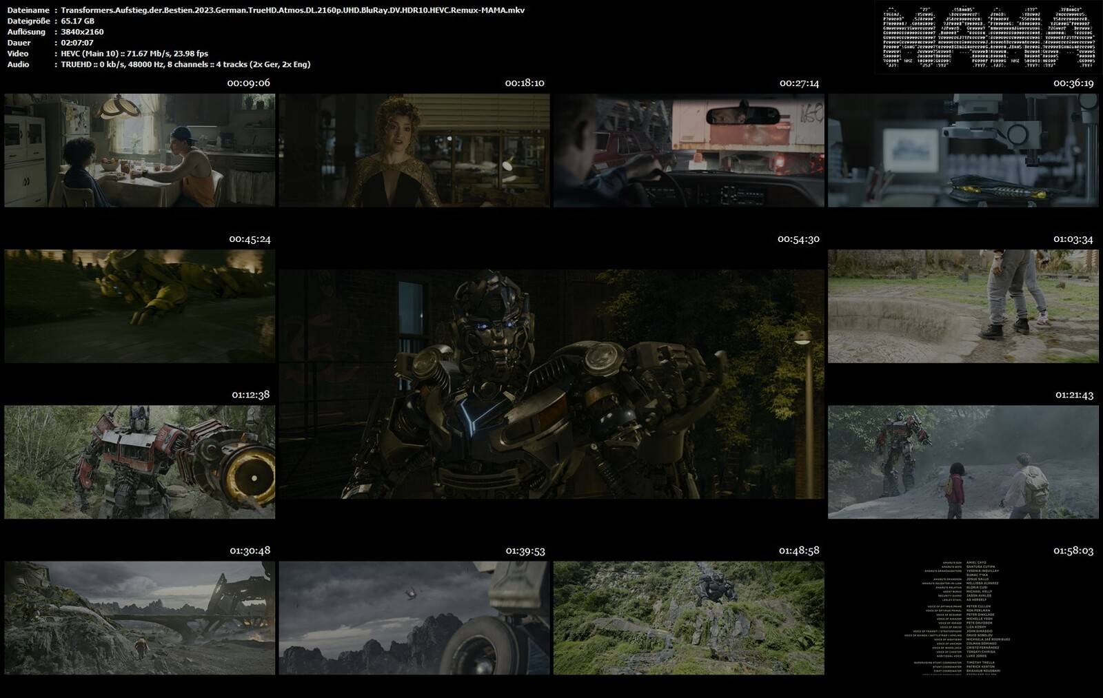Click the thumbnail at timestamp 01:03:34

[x=963, y=306]
